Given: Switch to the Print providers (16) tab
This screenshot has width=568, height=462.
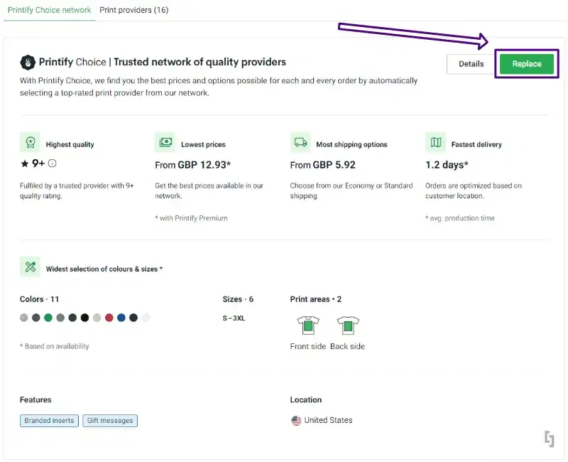Looking at the screenshot, I should tap(133, 10).
